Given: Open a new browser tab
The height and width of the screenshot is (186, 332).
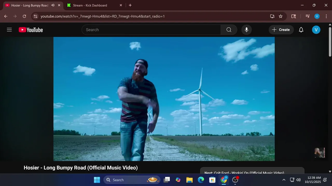Looking at the screenshot, I should coord(130,5).
